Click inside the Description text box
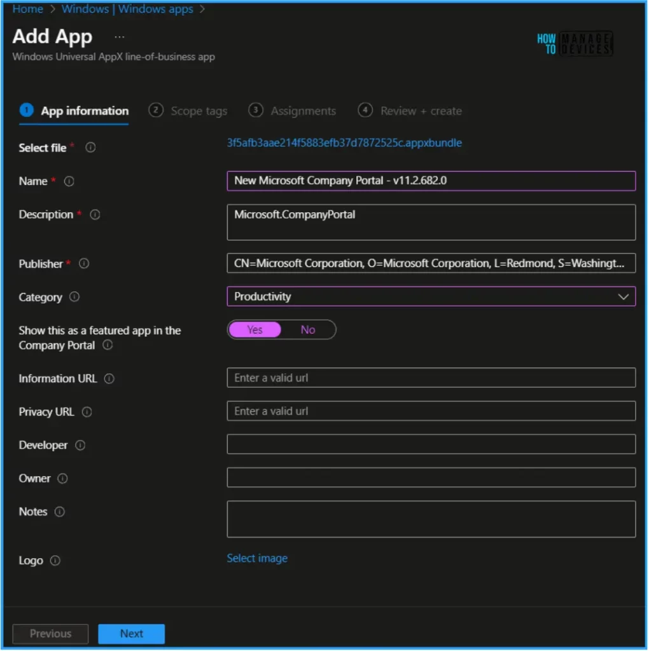 coord(431,222)
